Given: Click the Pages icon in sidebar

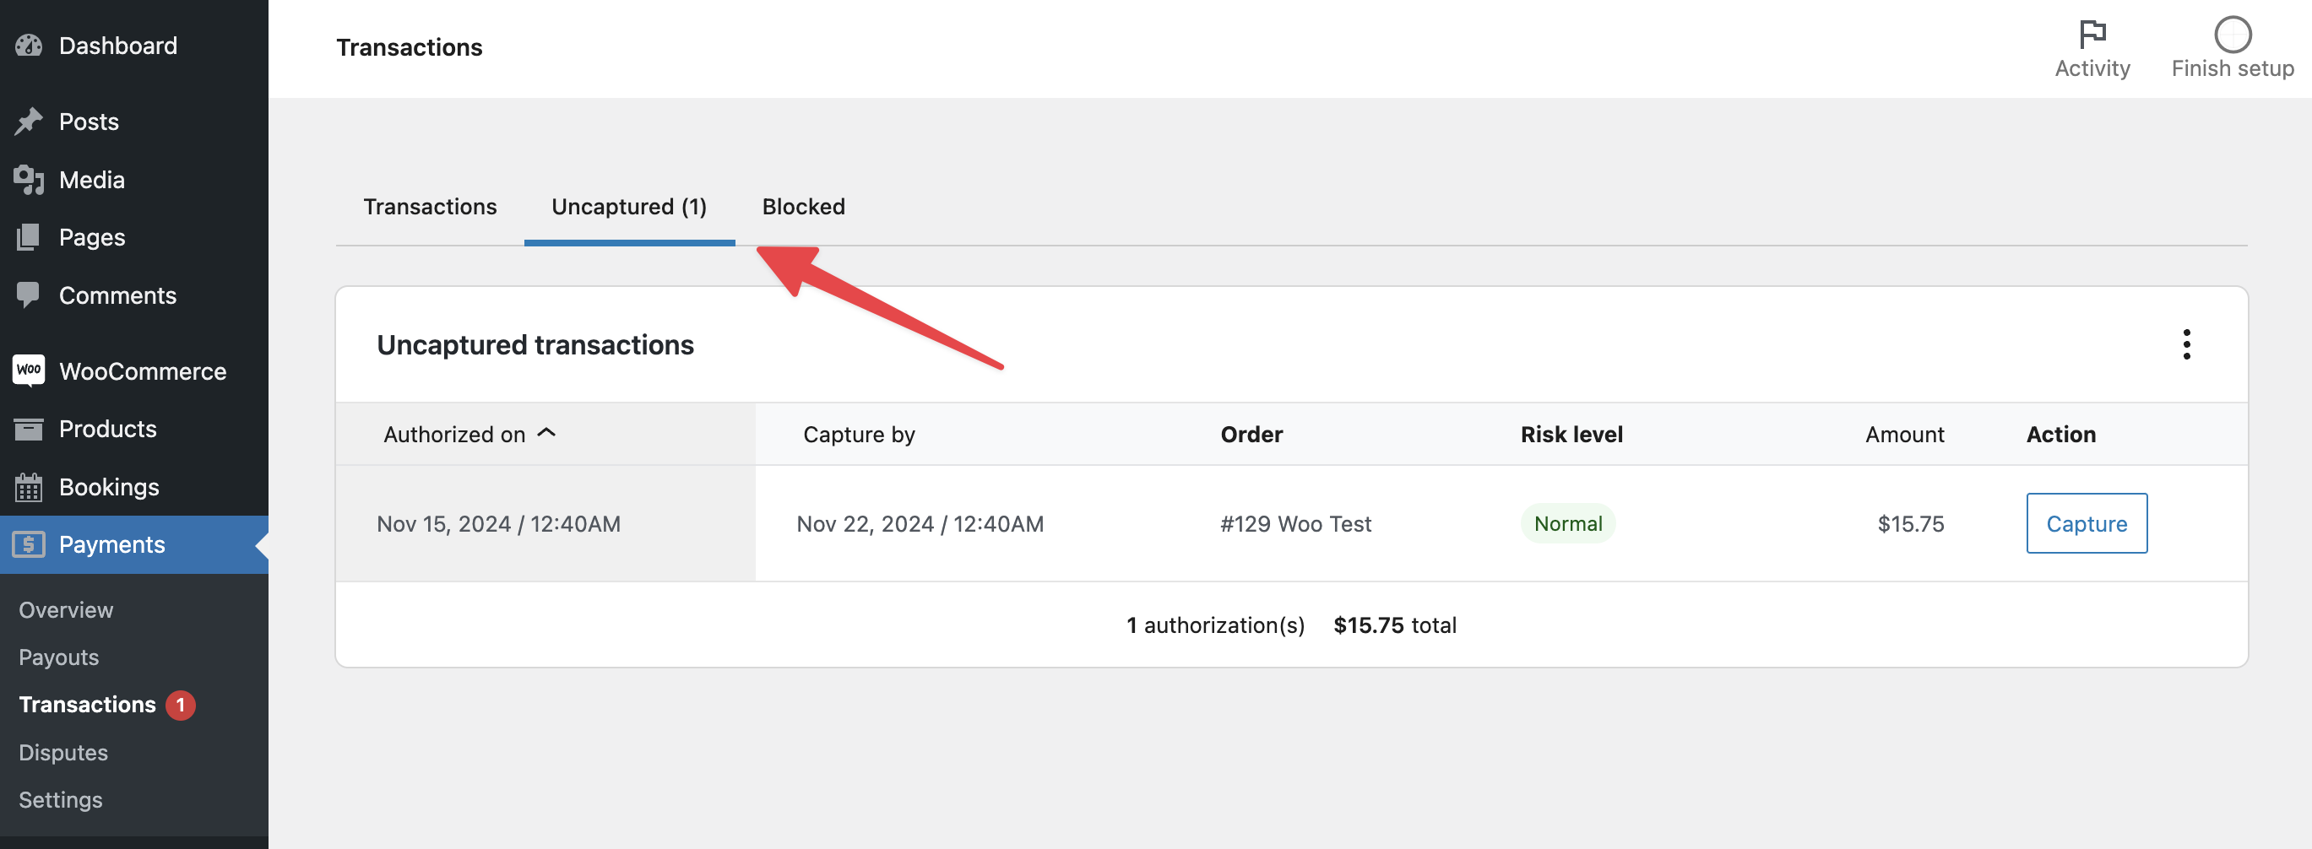Looking at the screenshot, I should [x=28, y=237].
